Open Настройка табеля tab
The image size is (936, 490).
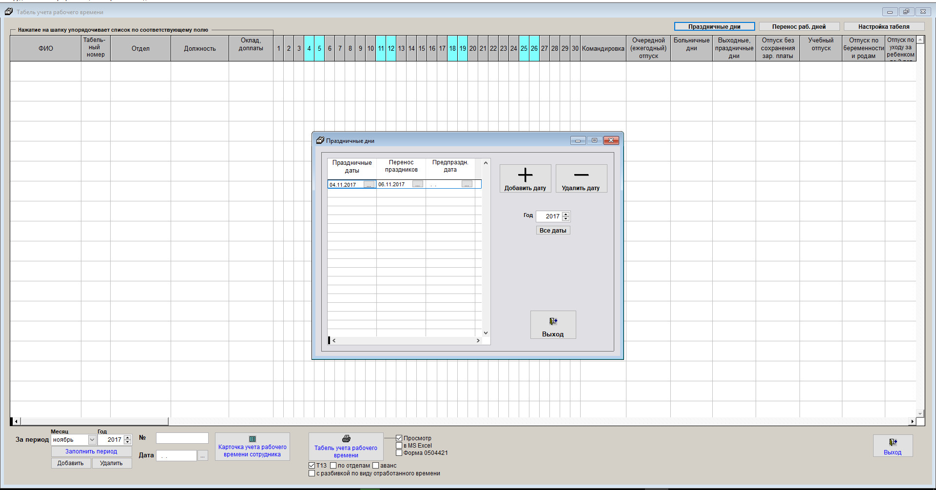883,27
